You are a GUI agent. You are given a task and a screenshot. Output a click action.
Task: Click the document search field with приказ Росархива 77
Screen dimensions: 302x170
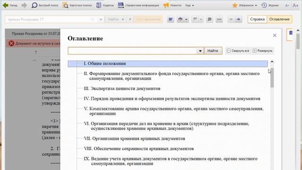point(51,19)
